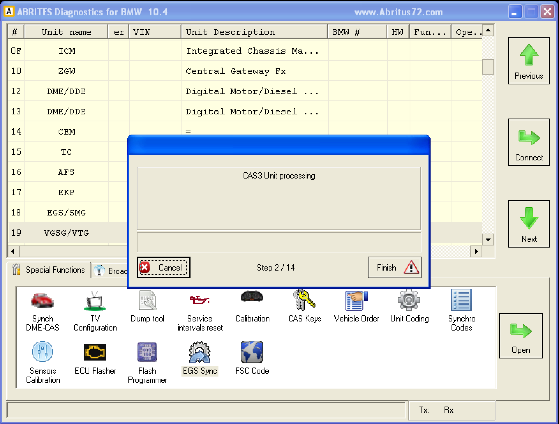This screenshot has width=559, height=424.
Task: Click the Central Gateway Fx description
Action: pyautogui.click(x=236, y=71)
